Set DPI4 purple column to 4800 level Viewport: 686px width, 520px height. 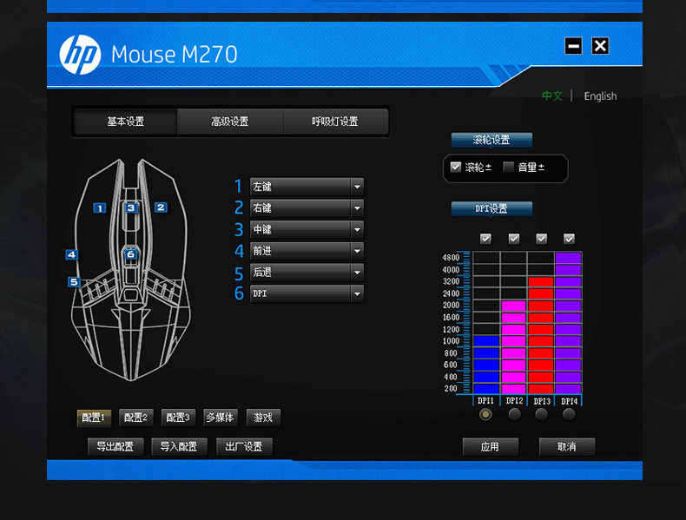pos(568,258)
